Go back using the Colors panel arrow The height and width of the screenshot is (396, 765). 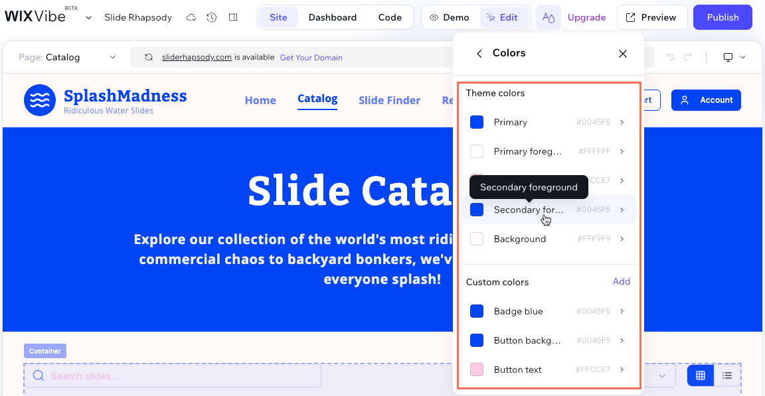coord(479,54)
